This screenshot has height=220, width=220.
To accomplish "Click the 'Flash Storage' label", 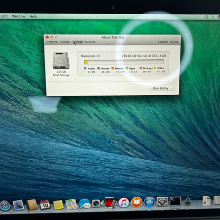I will click(x=61, y=75).
